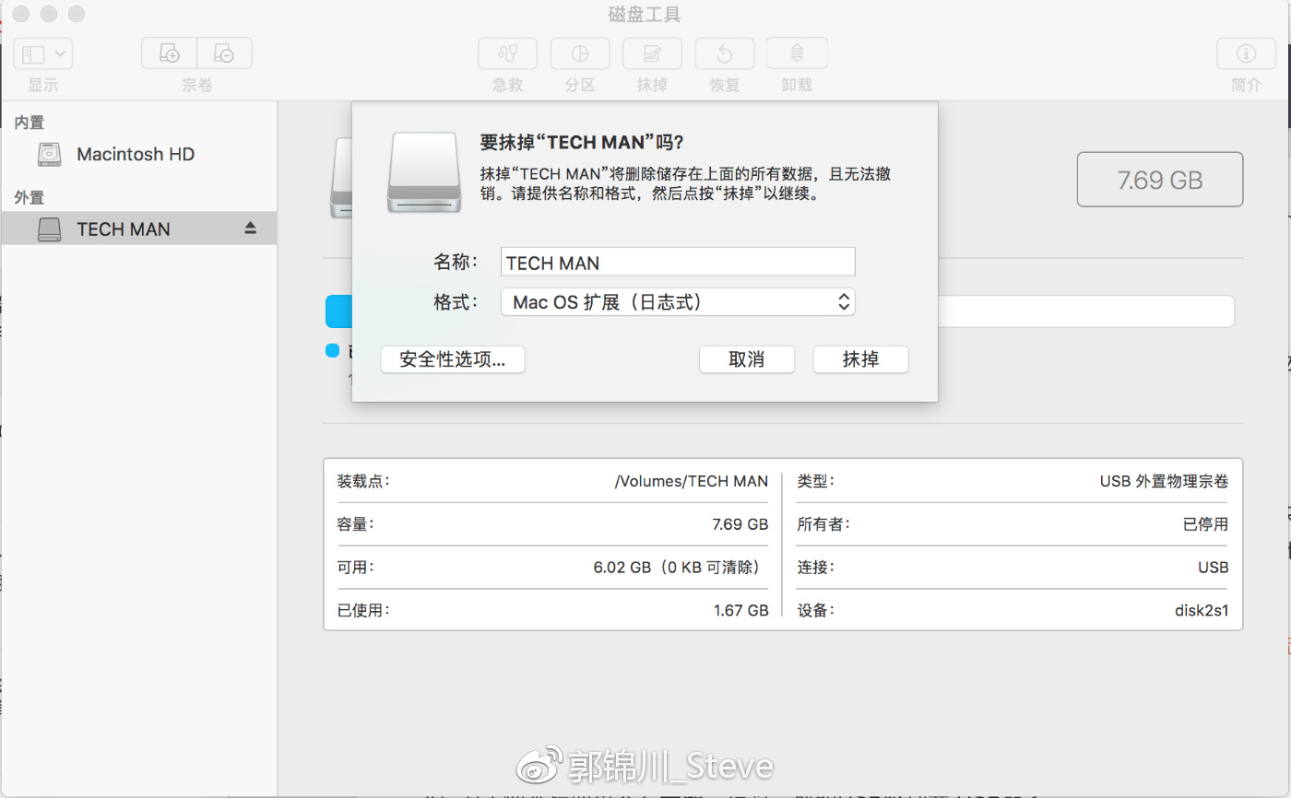Run First Aid from the toolbar
The height and width of the screenshot is (798, 1291).
[506, 53]
